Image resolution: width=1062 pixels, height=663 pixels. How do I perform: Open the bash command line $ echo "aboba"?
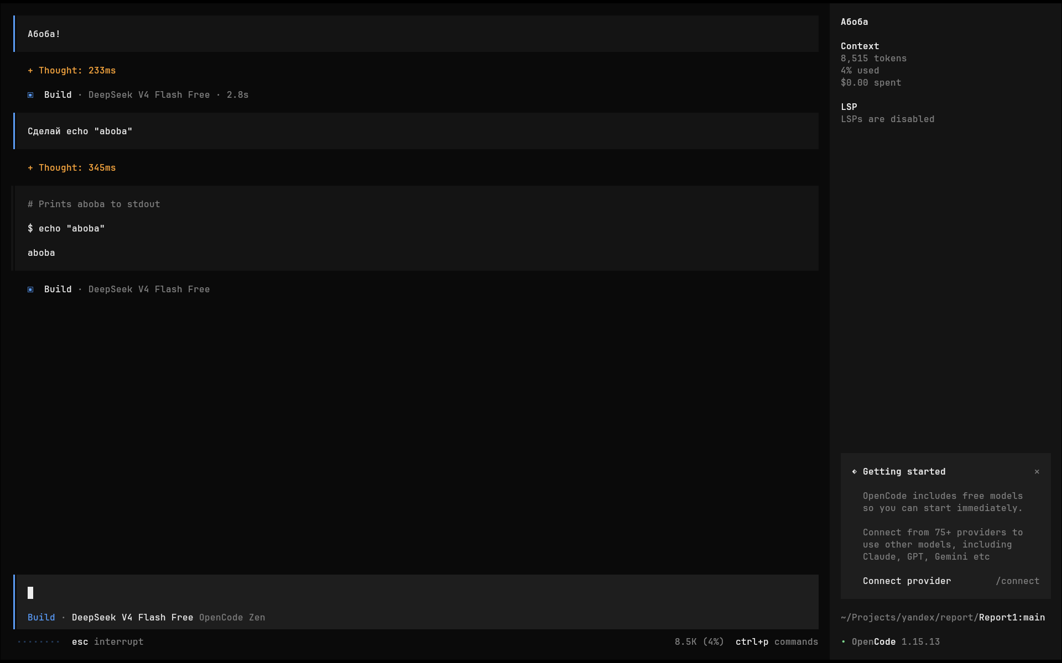tap(66, 229)
